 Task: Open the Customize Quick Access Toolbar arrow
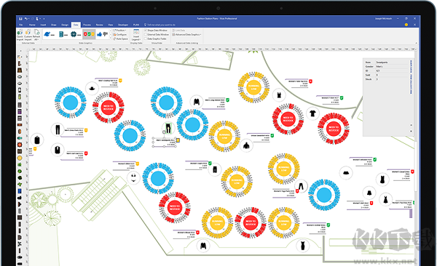(x=44, y=19)
